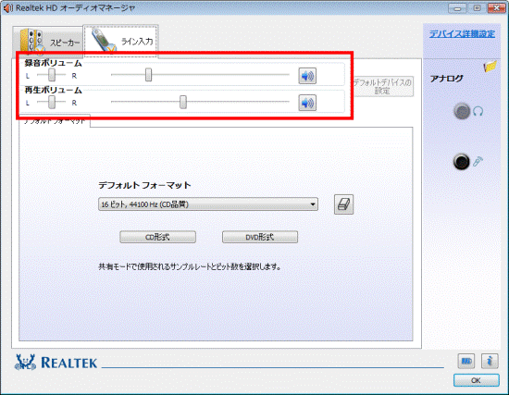The height and width of the screenshot is (395, 509).
Task: Click the battery power management icon at the bottom
Action: (466, 362)
